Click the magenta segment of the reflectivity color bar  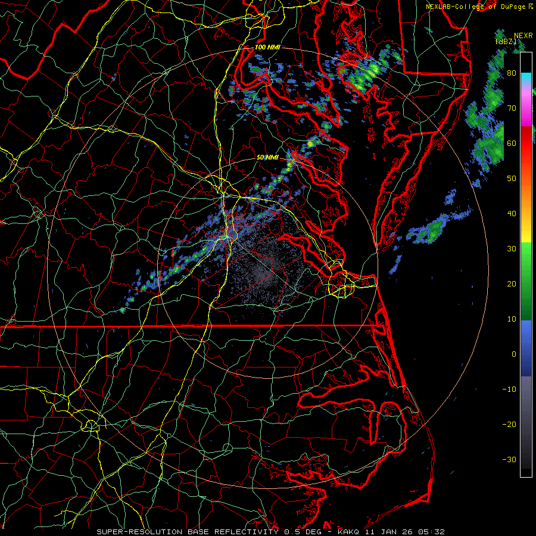(x=526, y=108)
